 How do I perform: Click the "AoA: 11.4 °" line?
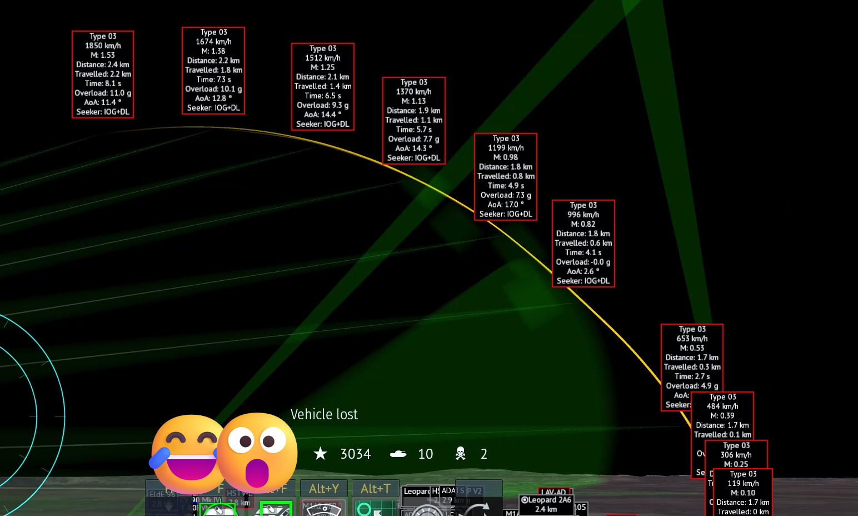(103, 102)
